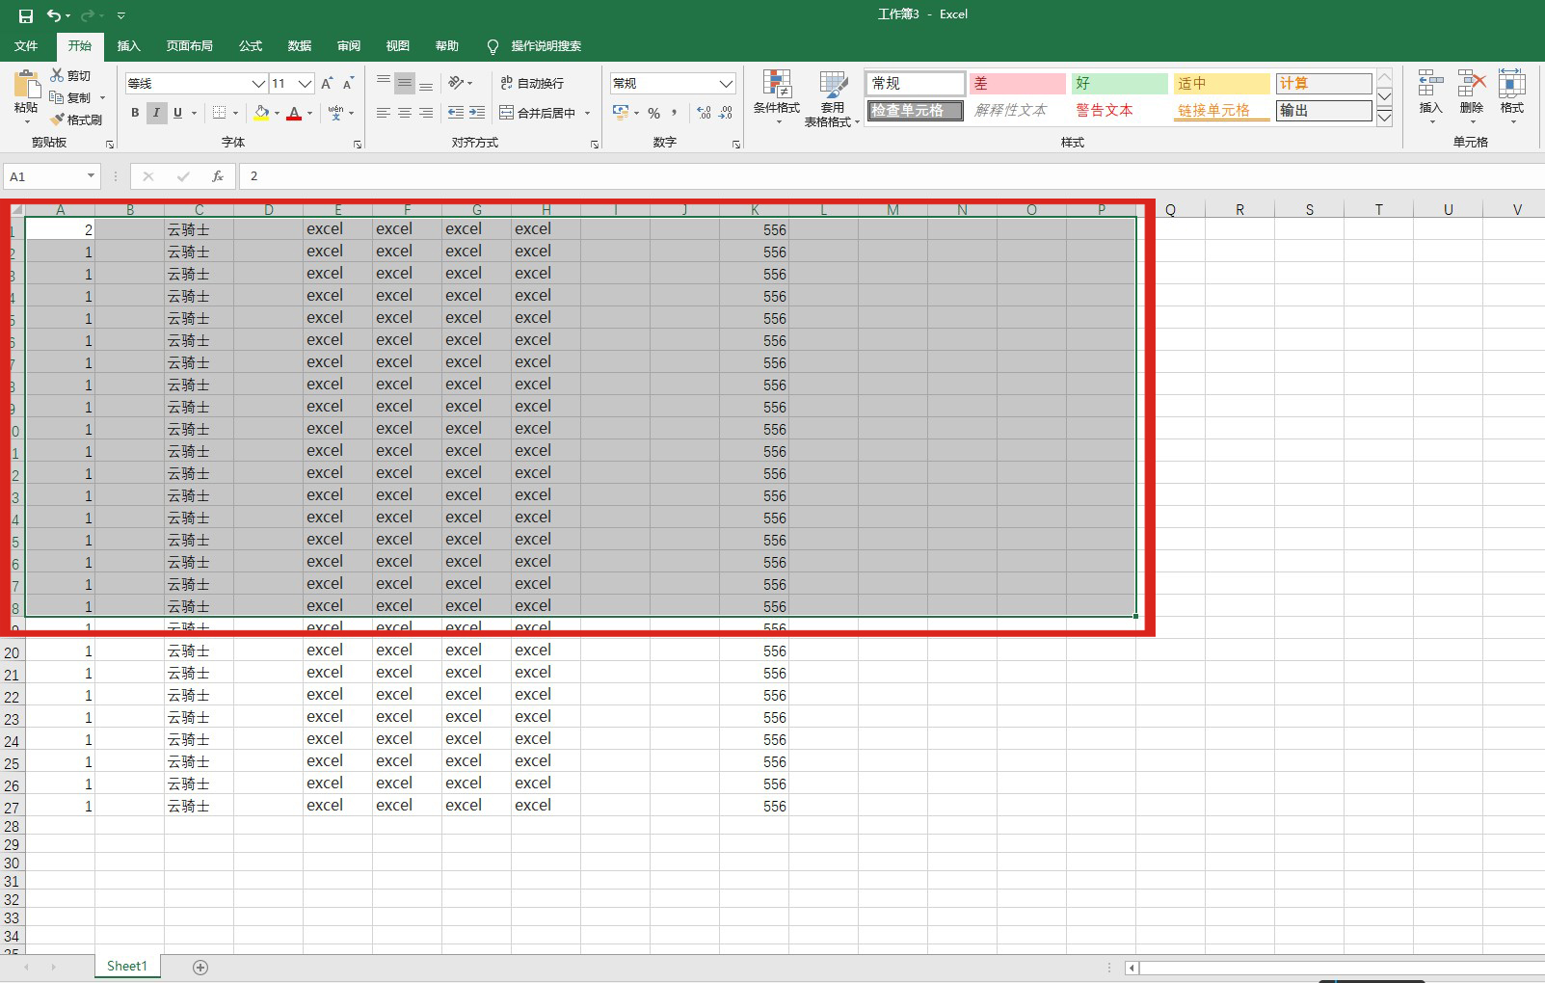Apply the 适中 (Neutral) yellow cell style

coord(1221,84)
